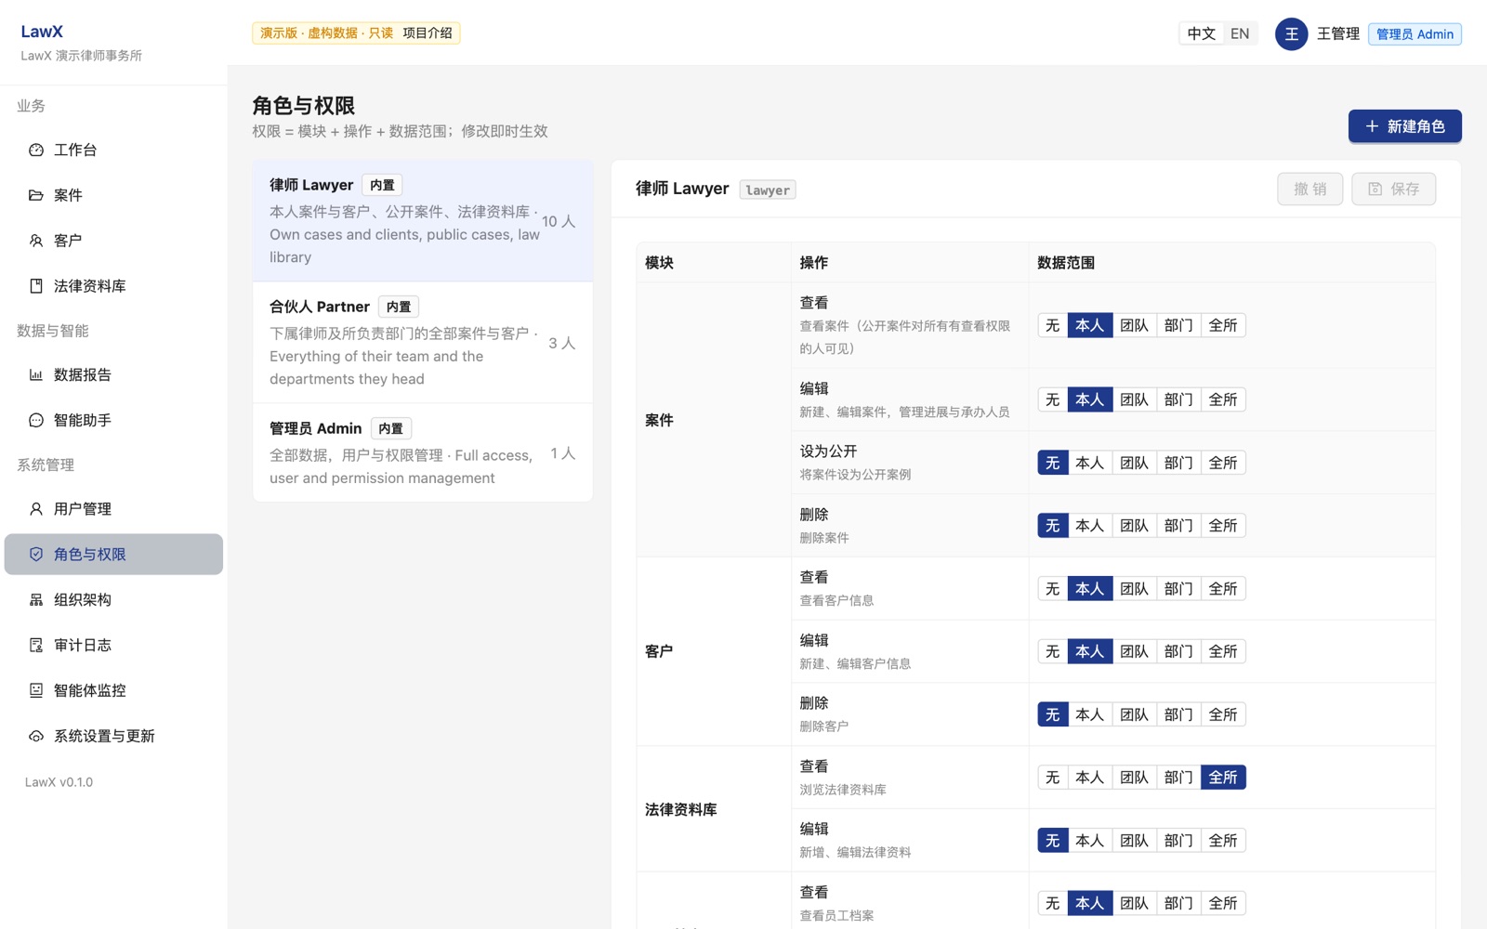Click the 组织架构 structure icon
The height and width of the screenshot is (929, 1487).
[x=36, y=600]
